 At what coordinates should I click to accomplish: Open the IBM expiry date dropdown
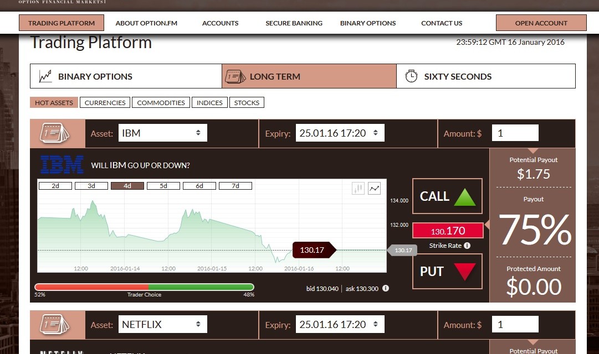tap(340, 133)
